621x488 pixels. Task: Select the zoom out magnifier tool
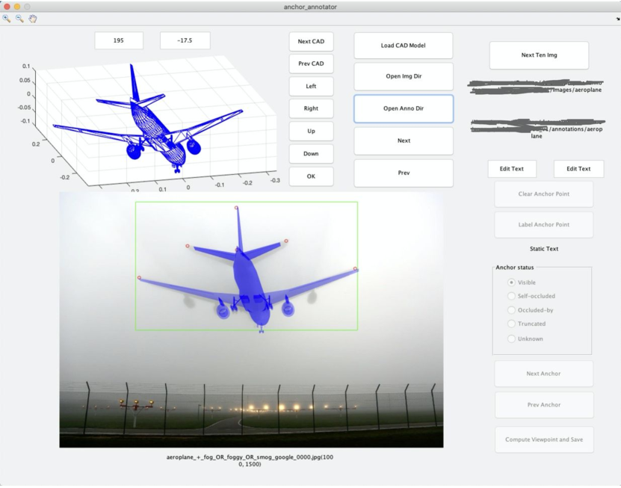(x=19, y=19)
